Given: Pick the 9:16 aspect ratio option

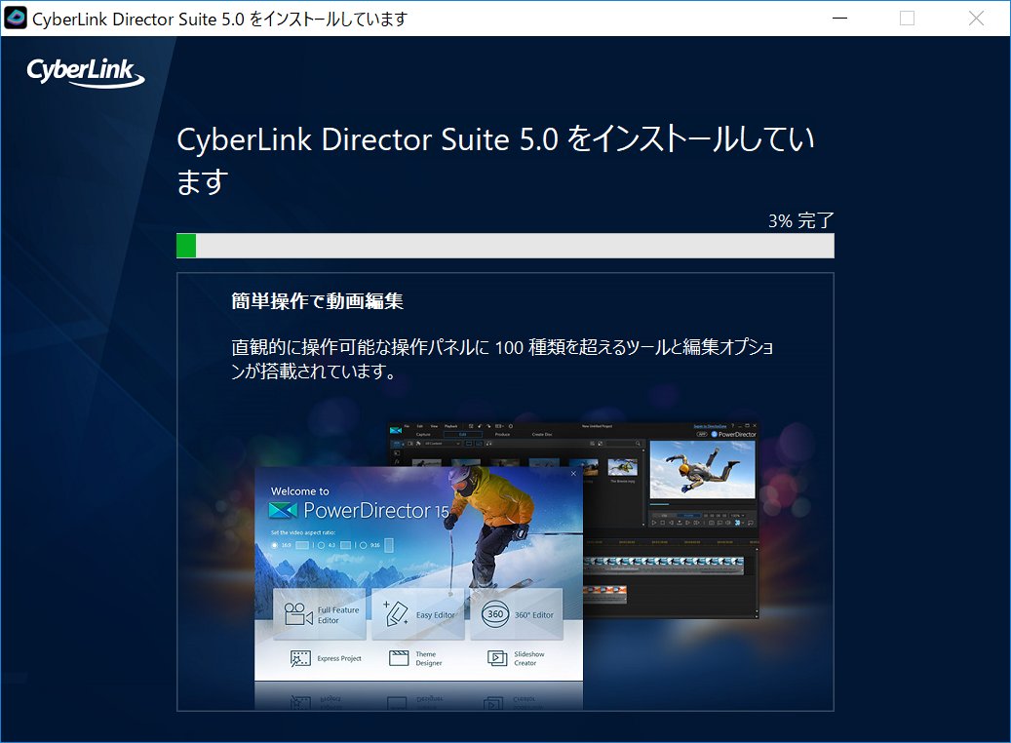Looking at the screenshot, I should 362,545.
